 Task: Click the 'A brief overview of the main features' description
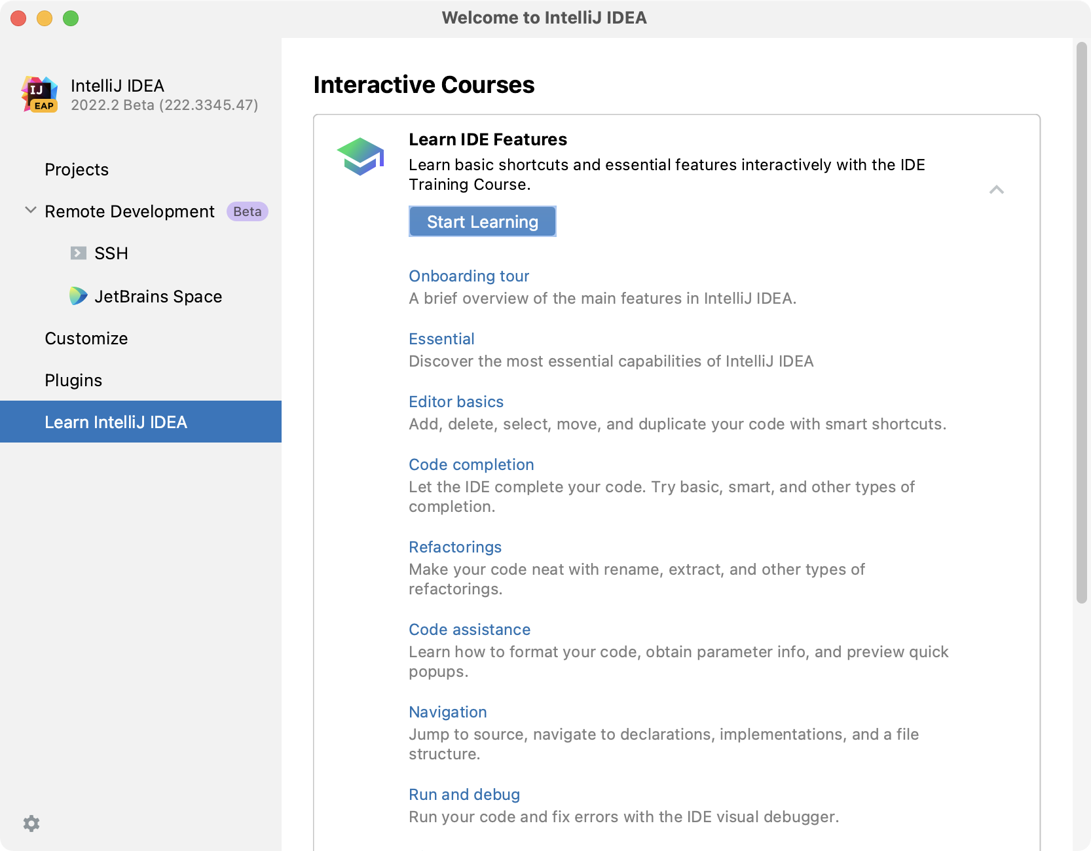(x=602, y=299)
